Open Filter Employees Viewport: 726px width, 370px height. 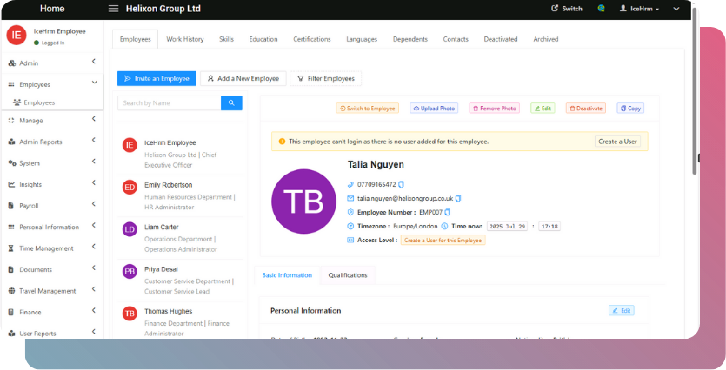(325, 79)
